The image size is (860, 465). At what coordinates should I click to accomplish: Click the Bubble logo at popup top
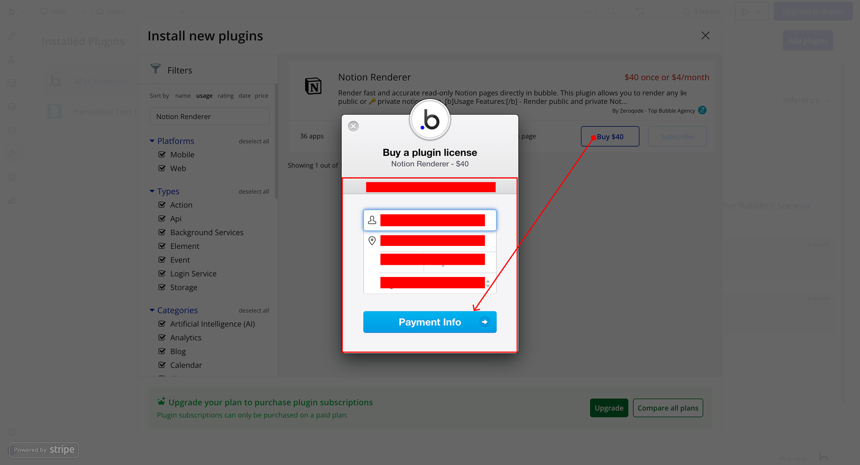[430, 120]
